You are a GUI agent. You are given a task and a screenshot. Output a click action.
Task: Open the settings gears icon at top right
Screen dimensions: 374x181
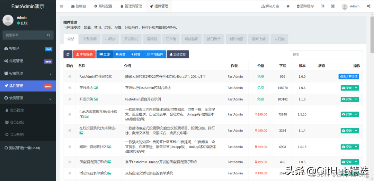(x=368, y=6)
